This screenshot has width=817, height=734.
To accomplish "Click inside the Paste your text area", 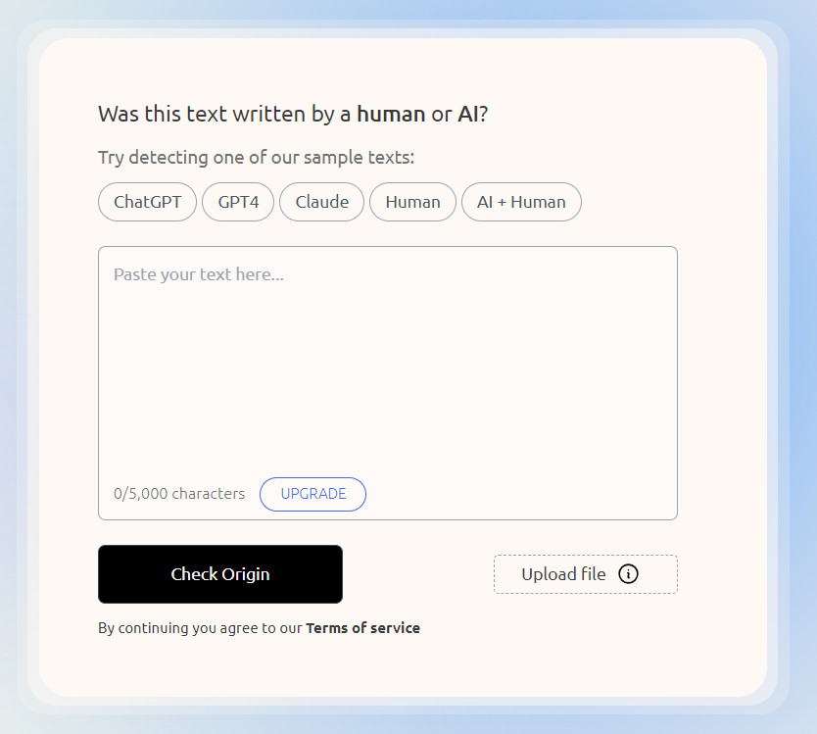I will point(388,383).
